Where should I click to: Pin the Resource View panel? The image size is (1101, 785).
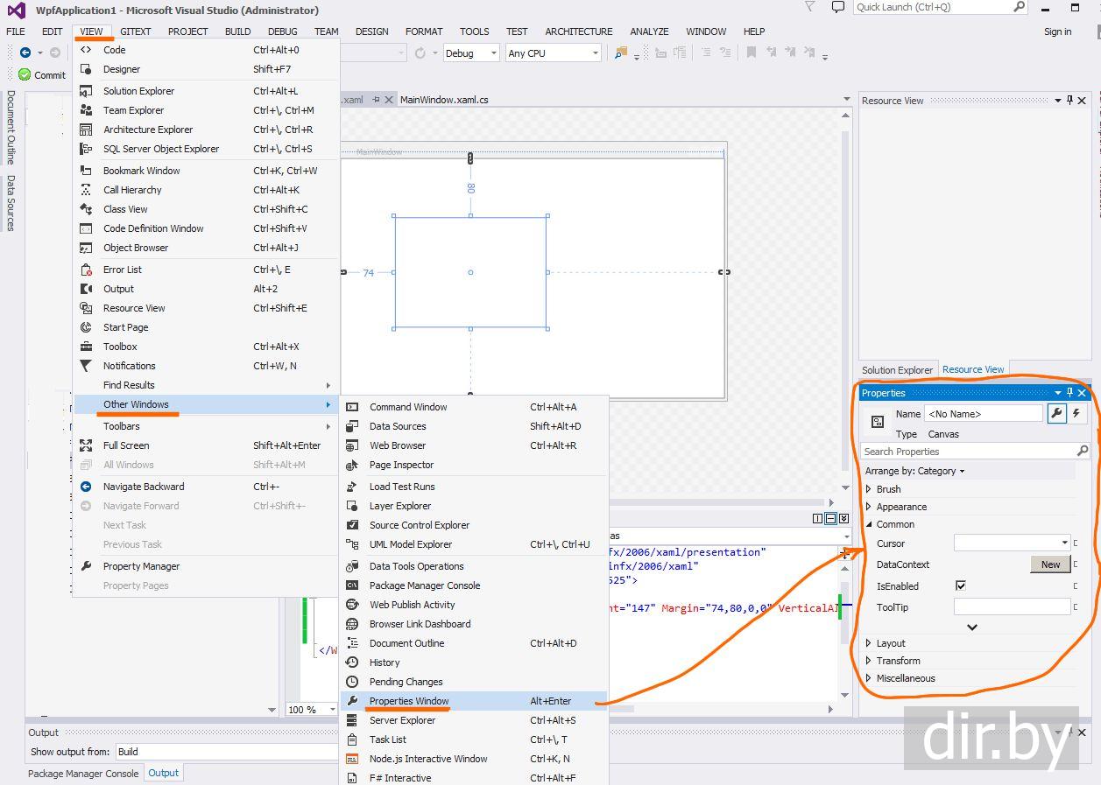[1069, 101]
